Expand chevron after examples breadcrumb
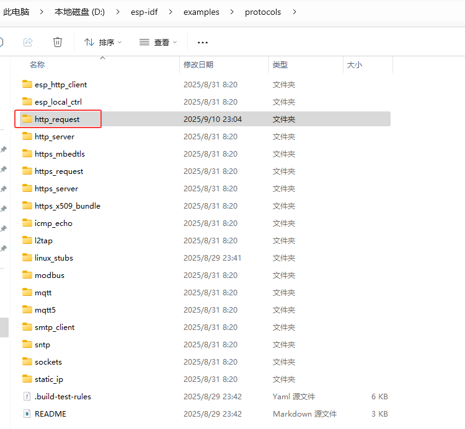The width and height of the screenshot is (465, 429). coord(232,12)
